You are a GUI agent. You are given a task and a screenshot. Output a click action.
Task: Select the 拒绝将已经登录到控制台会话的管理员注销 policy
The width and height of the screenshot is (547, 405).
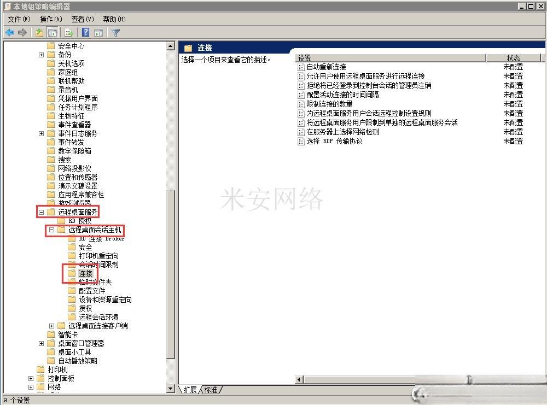coord(369,85)
